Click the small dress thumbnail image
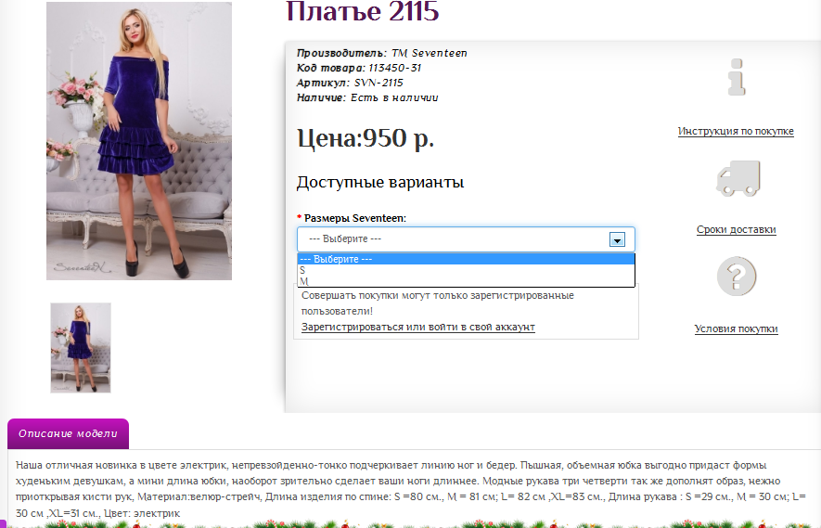821x528 pixels. click(x=81, y=348)
